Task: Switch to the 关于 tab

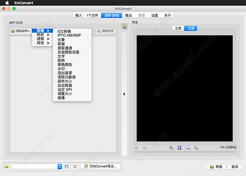Action: 167,15
